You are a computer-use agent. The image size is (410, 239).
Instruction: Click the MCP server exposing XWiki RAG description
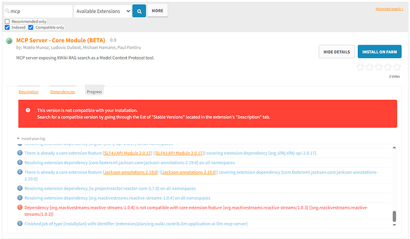click(85, 58)
